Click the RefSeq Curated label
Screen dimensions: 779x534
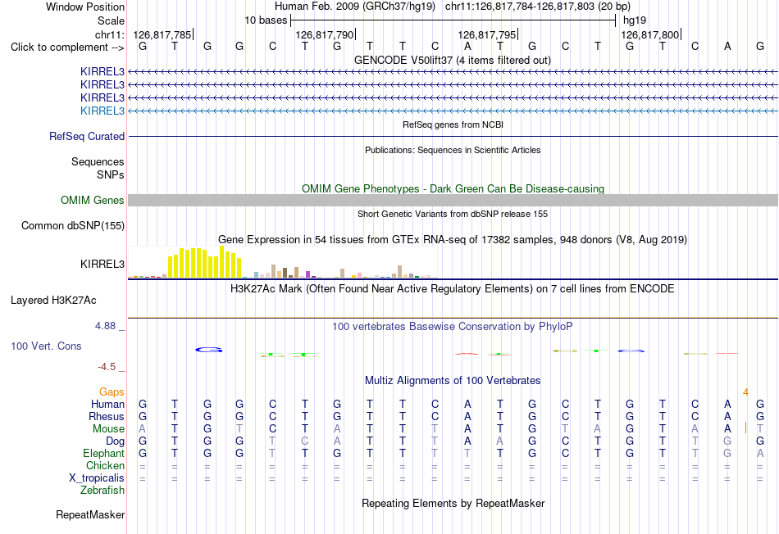pyautogui.click(x=87, y=136)
